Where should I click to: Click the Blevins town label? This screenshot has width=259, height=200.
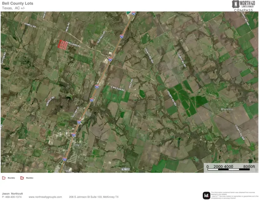point(227,109)
